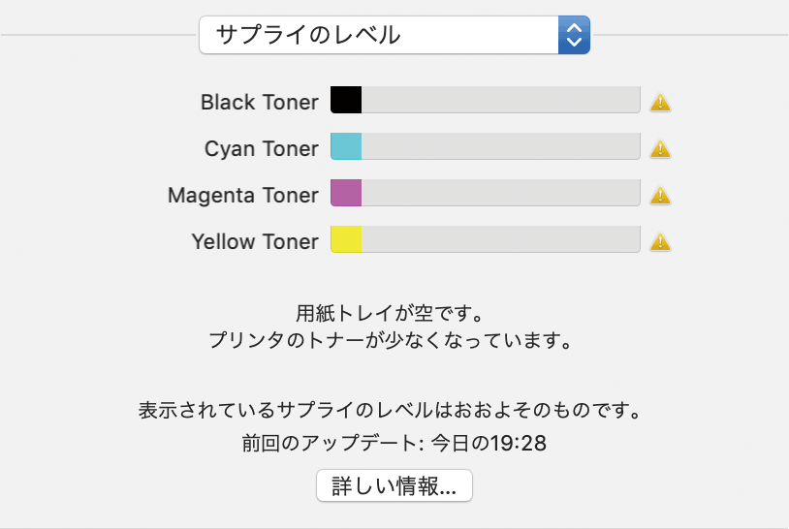Click the プリンタのトナーが少なくなっています message
The image size is (789, 529).
(389, 341)
